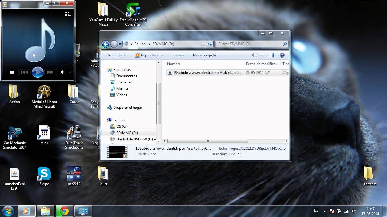
Task: Open Imágenes library in navigation pane
Action: [124, 82]
